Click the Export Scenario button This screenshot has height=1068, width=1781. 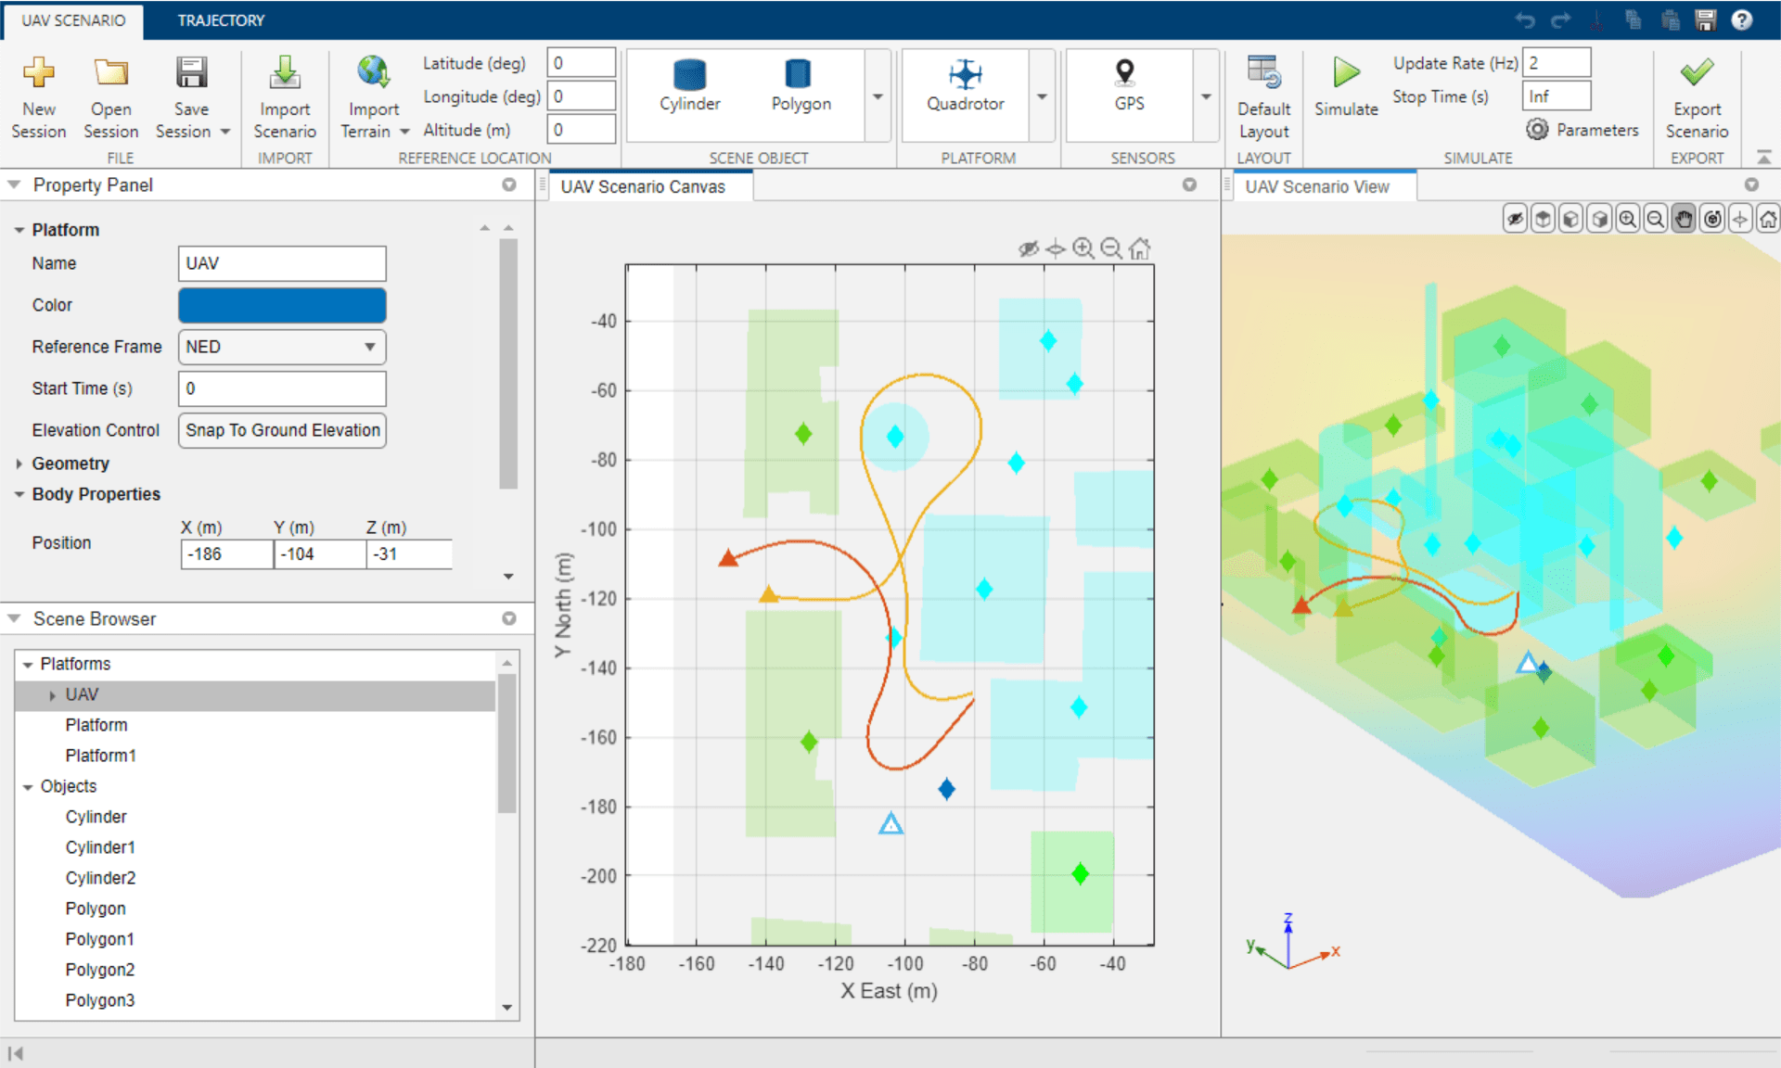(x=1697, y=93)
